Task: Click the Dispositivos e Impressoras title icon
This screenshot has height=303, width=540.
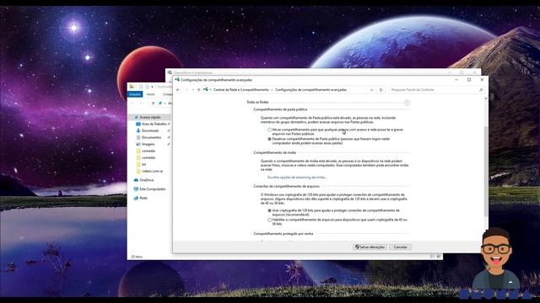Action: [x=170, y=72]
